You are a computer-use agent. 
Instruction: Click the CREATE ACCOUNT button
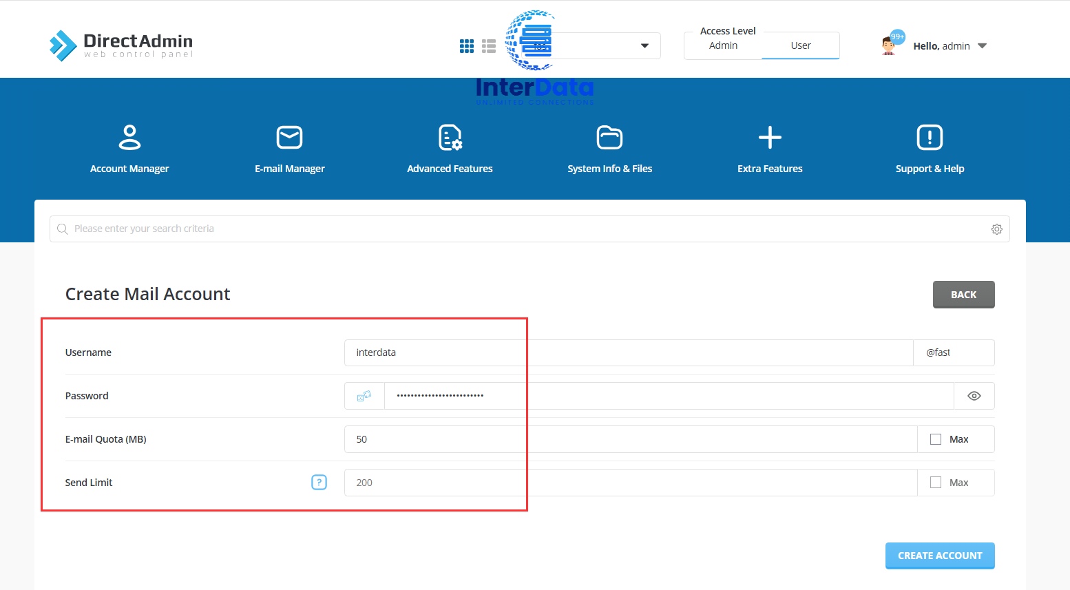940,556
